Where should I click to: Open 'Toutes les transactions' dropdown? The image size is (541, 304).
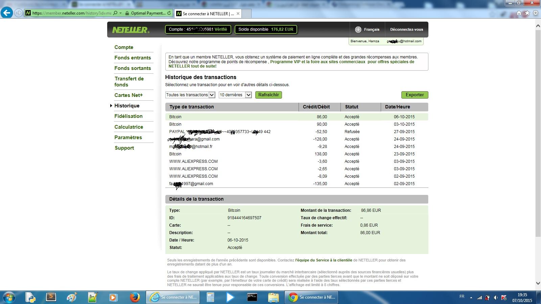[190, 95]
